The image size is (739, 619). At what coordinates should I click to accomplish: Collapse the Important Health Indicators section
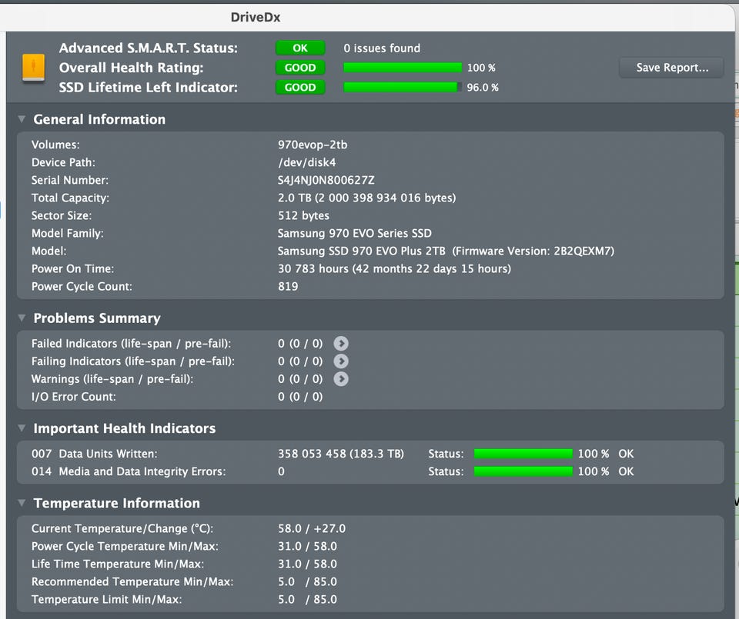pyautogui.click(x=22, y=428)
